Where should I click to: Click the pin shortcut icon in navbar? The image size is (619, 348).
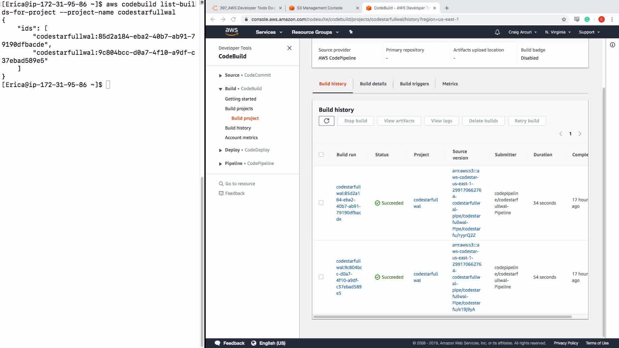pyautogui.click(x=351, y=32)
